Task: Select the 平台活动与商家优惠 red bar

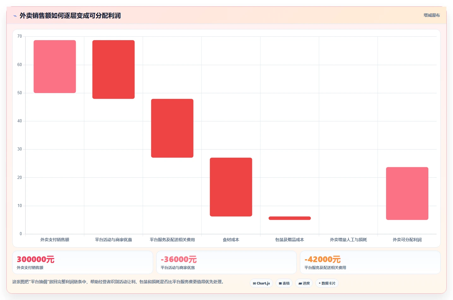Action: tap(114, 70)
